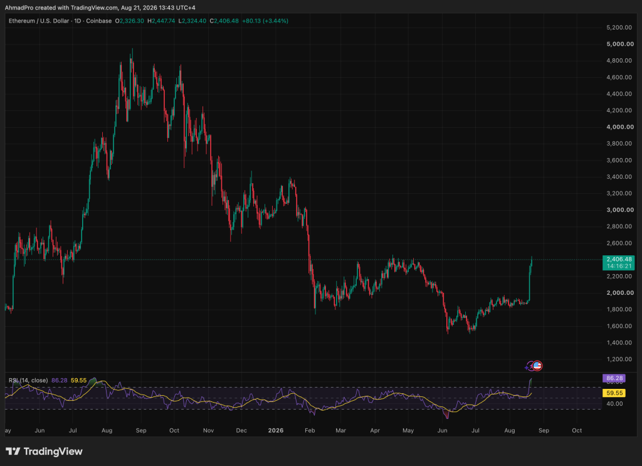Click the 3,400.00 price scale label
Viewport: 642px width, 466px height.
(620, 176)
